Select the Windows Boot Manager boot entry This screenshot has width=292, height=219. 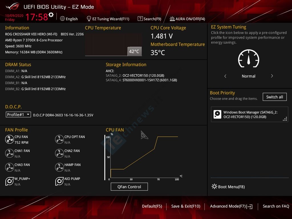point(250,114)
